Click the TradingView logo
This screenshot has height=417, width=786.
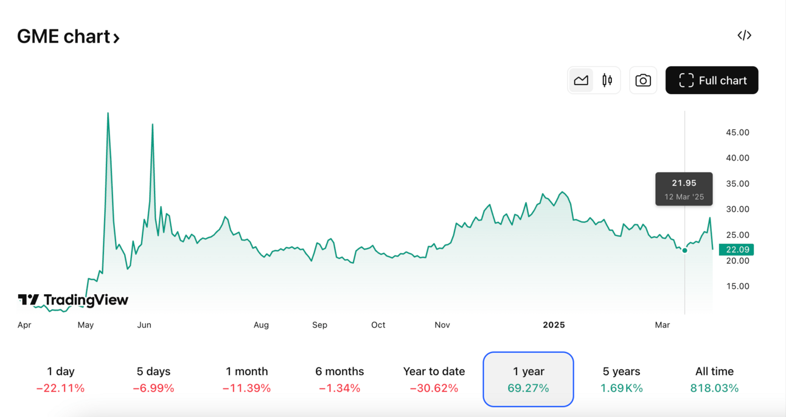[x=73, y=300]
